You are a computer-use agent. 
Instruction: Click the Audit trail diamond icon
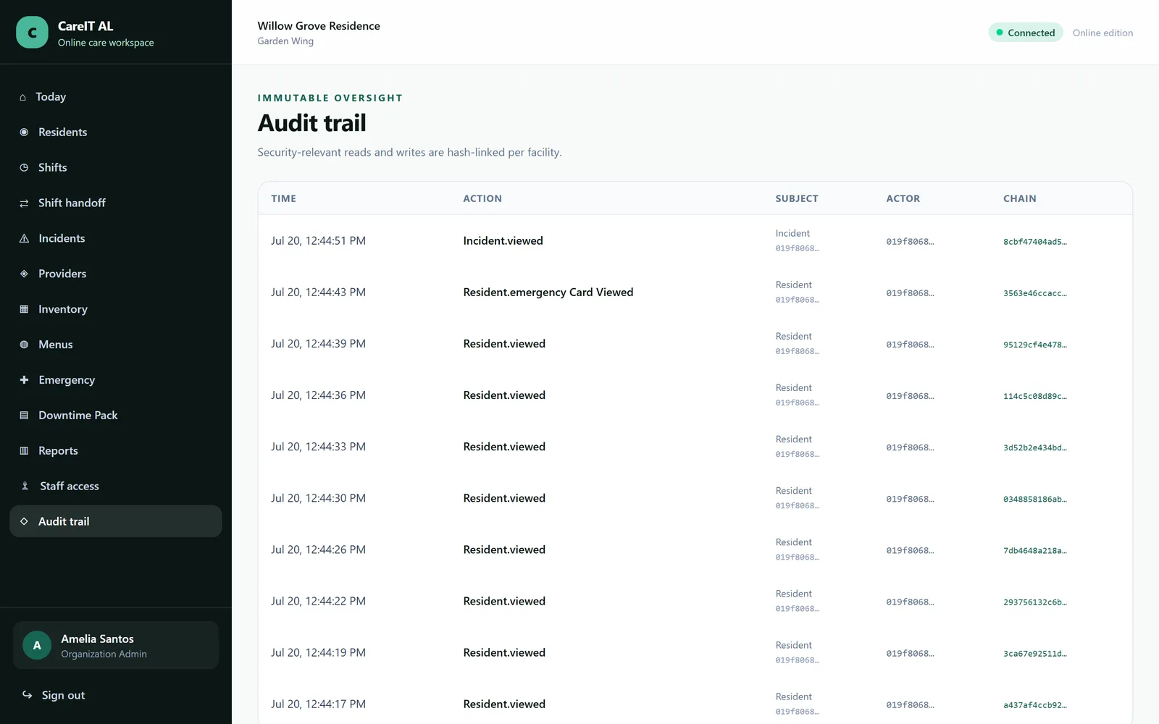[24, 521]
